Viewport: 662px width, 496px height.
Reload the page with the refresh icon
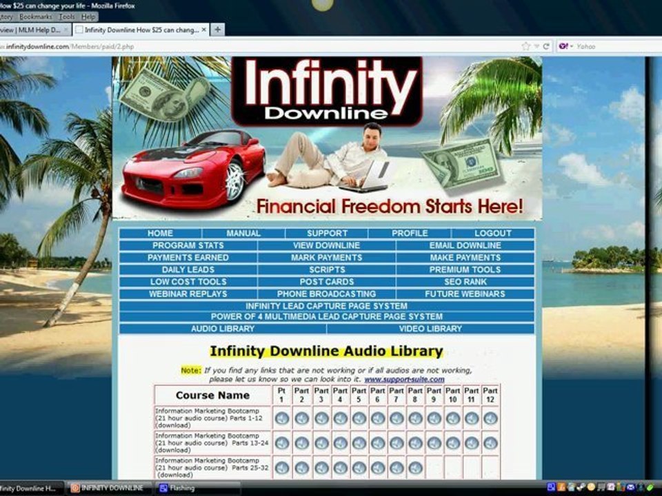pyautogui.click(x=546, y=46)
